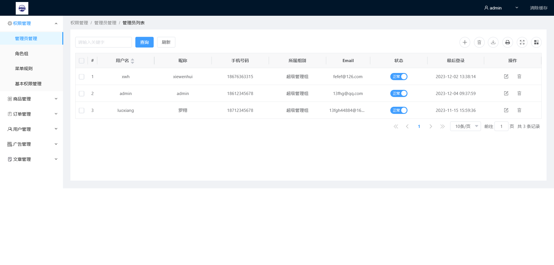Viewport: 554px width, 265px height.
Task: Toggle status switch for admin user
Action: click(x=399, y=94)
